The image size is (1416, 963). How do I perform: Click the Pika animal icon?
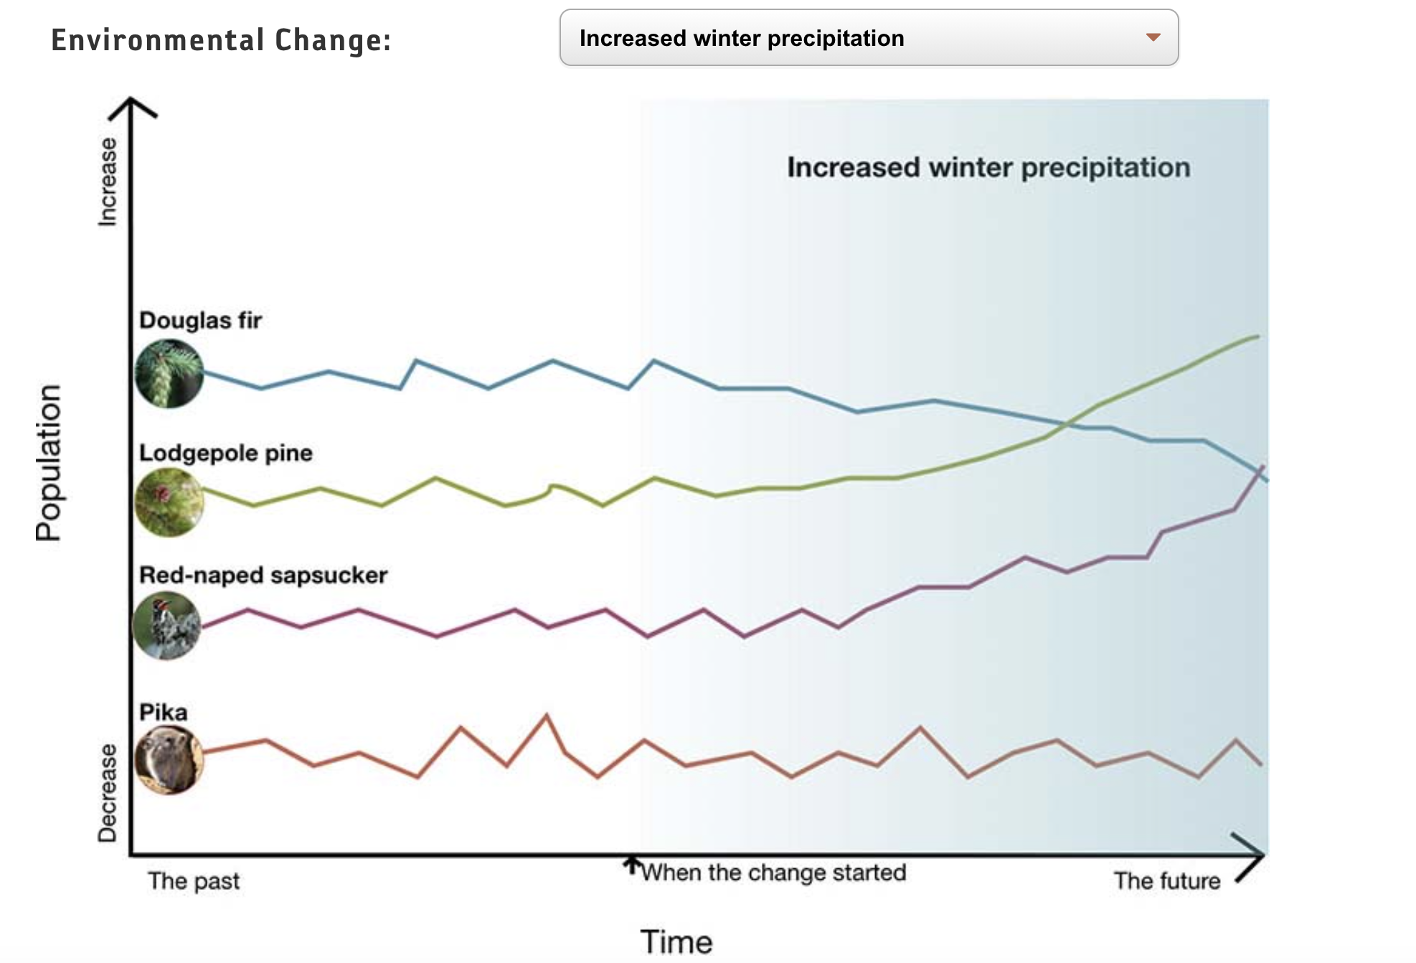169,759
